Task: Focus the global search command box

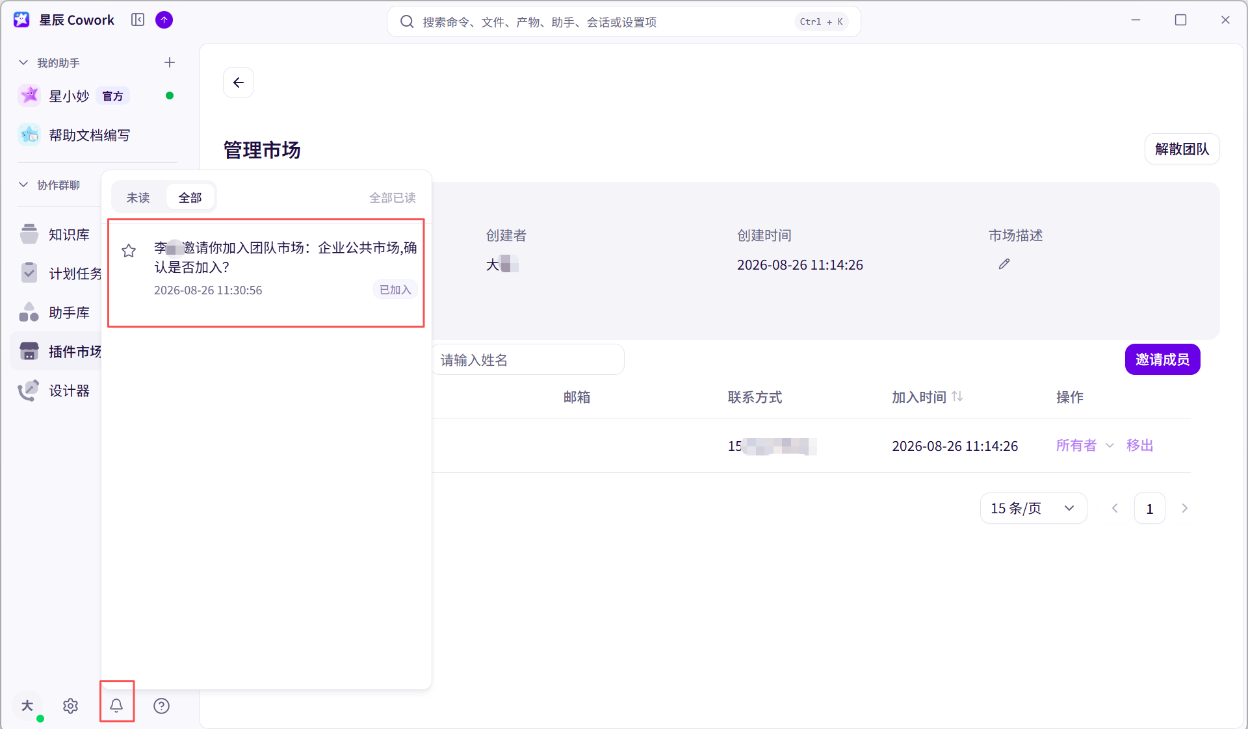Action: (624, 22)
